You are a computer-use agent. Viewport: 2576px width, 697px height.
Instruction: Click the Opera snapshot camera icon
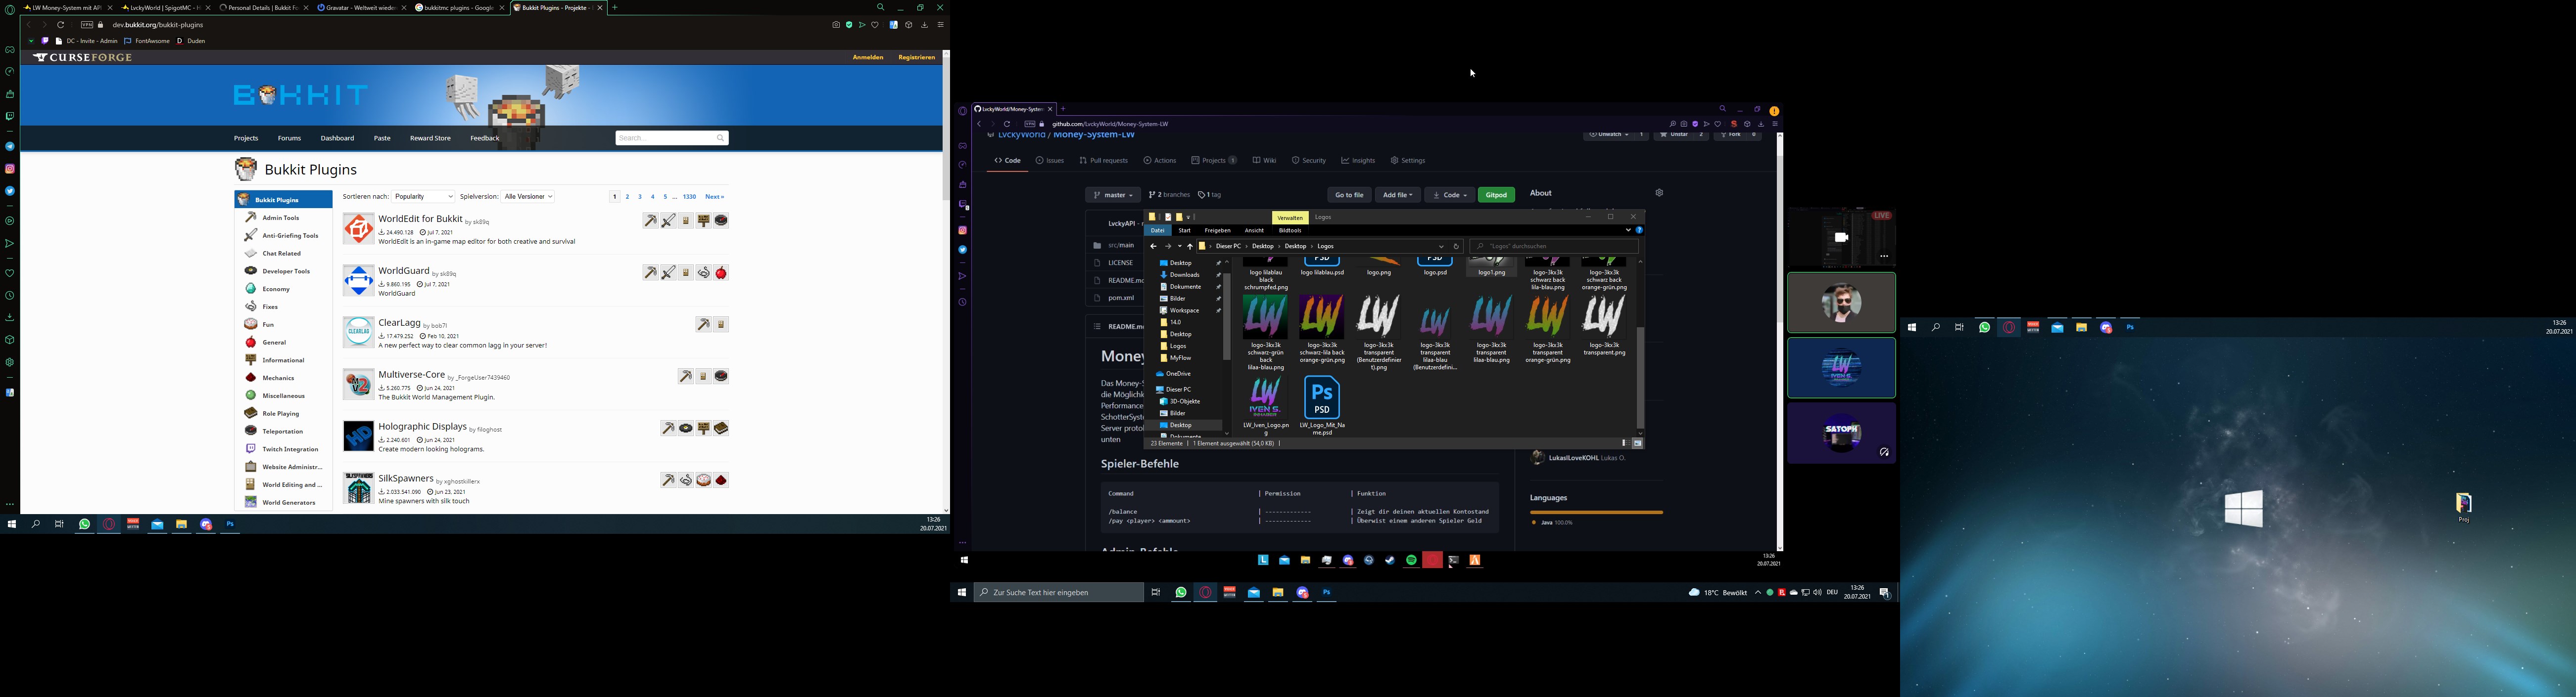[835, 25]
